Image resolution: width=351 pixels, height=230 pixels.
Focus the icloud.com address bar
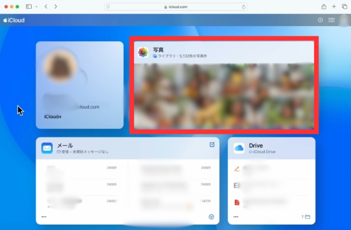(175, 7)
